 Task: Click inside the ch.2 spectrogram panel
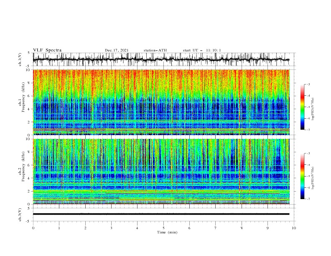[x=161, y=172]
